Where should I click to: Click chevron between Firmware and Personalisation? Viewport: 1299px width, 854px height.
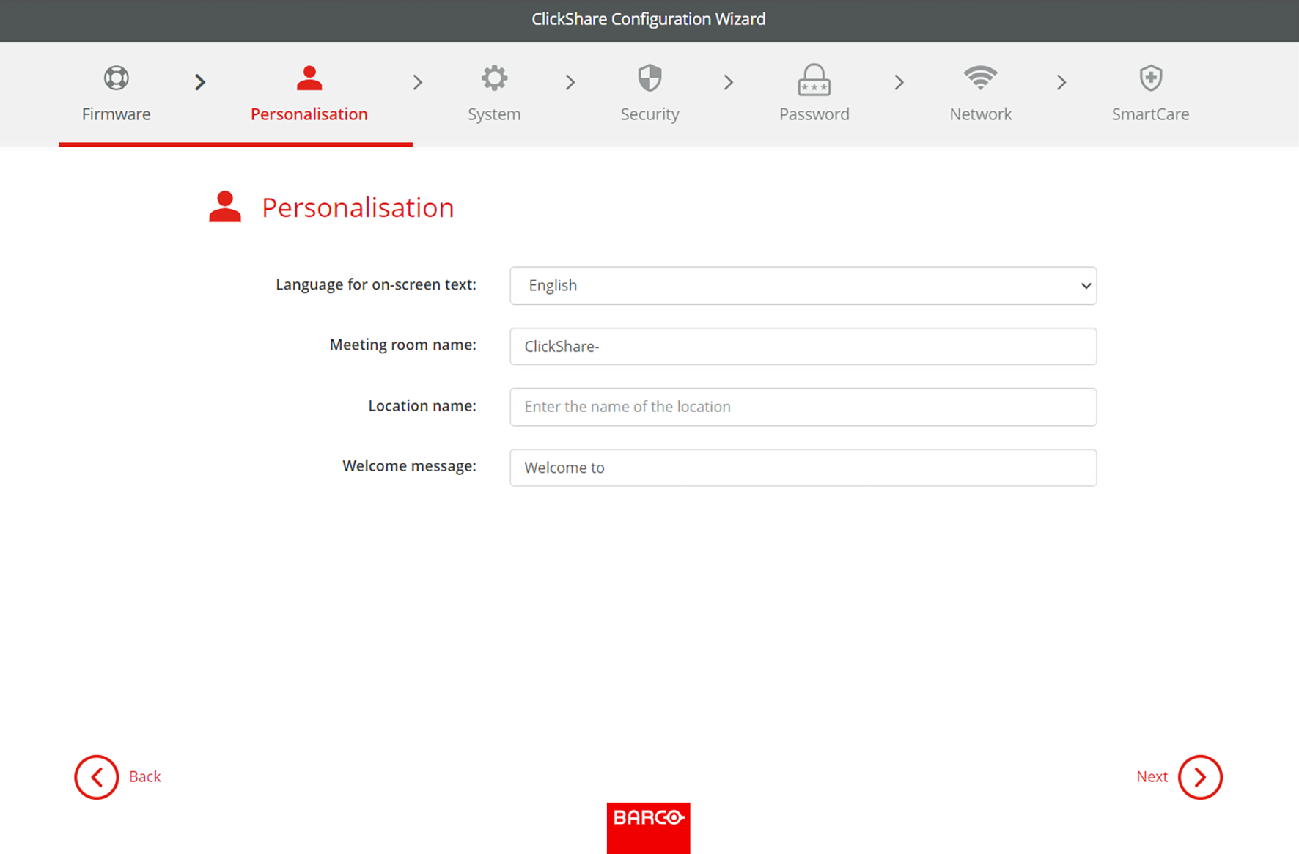200,82
